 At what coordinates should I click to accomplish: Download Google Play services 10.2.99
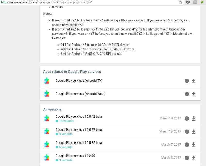click(x=194, y=158)
